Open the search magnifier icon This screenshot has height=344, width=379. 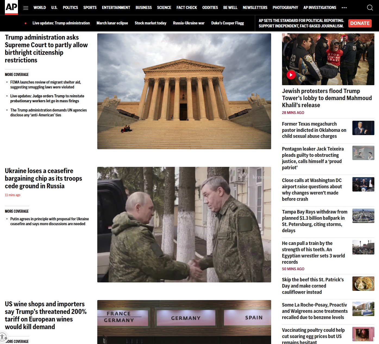point(370,8)
